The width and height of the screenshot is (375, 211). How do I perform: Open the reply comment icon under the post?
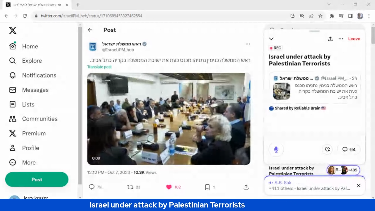pos(92,187)
